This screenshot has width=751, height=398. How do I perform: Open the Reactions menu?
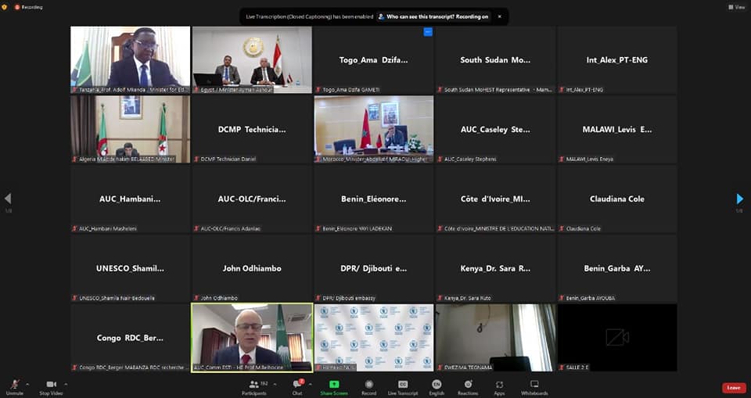pos(467,385)
